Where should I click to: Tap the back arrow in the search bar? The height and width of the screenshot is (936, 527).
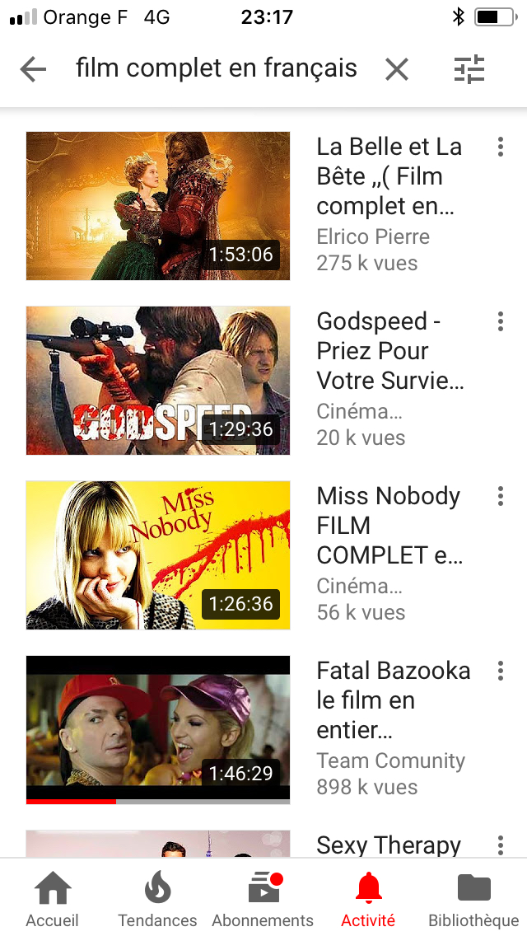point(33,70)
